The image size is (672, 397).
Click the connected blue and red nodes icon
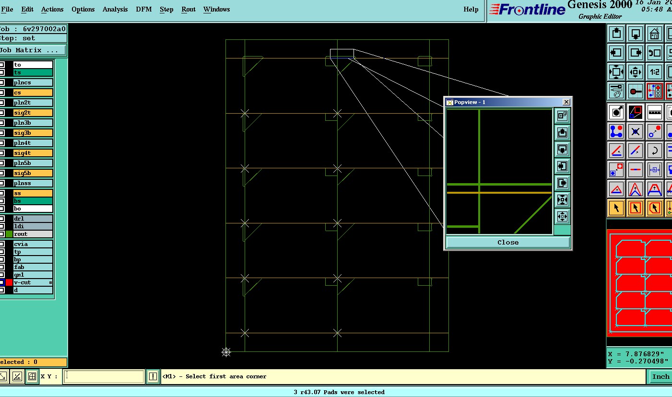click(616, 131)
